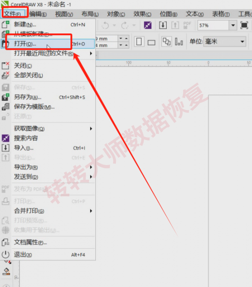Click the Publish to PDF toolbar icon
The height and width of the screenshot is (287, 252).
187,25
